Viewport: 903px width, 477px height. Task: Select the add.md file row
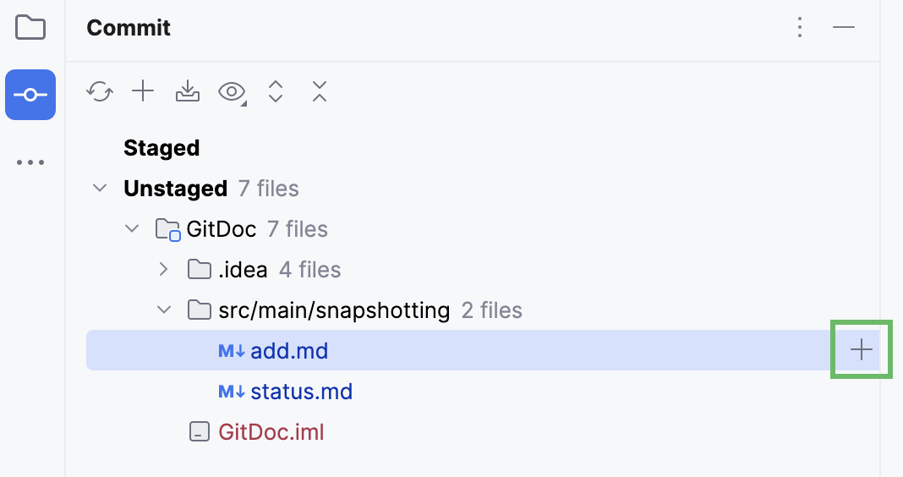point(289,350)
